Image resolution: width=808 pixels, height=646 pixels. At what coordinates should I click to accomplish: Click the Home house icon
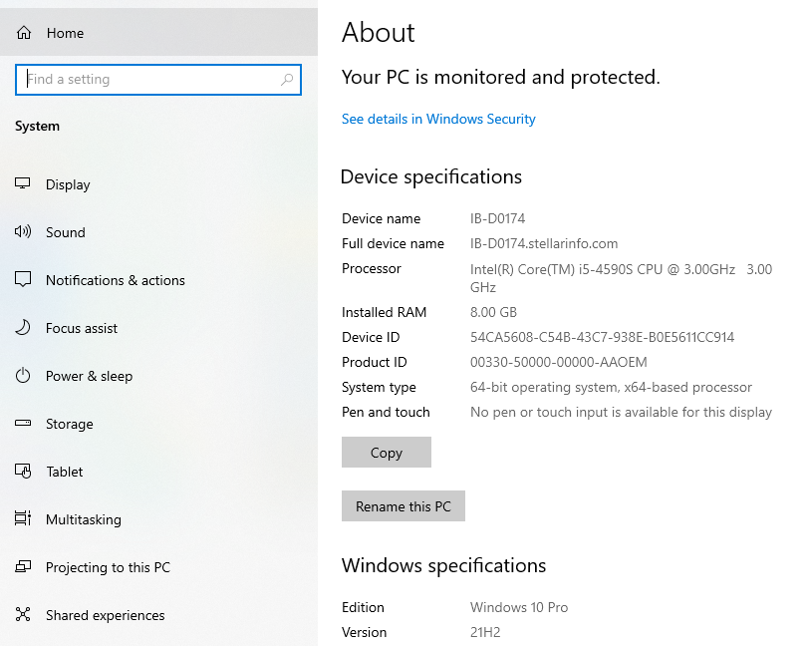coord(24,33)
